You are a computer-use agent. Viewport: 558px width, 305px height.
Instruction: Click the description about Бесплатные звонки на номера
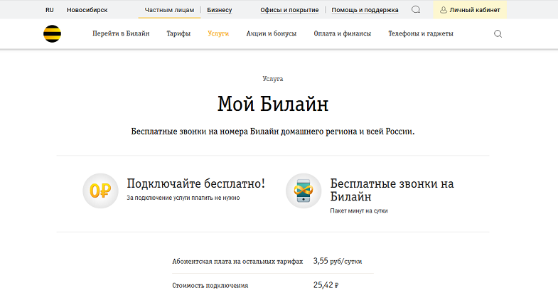pyautogui.click(x=273, y=132)
